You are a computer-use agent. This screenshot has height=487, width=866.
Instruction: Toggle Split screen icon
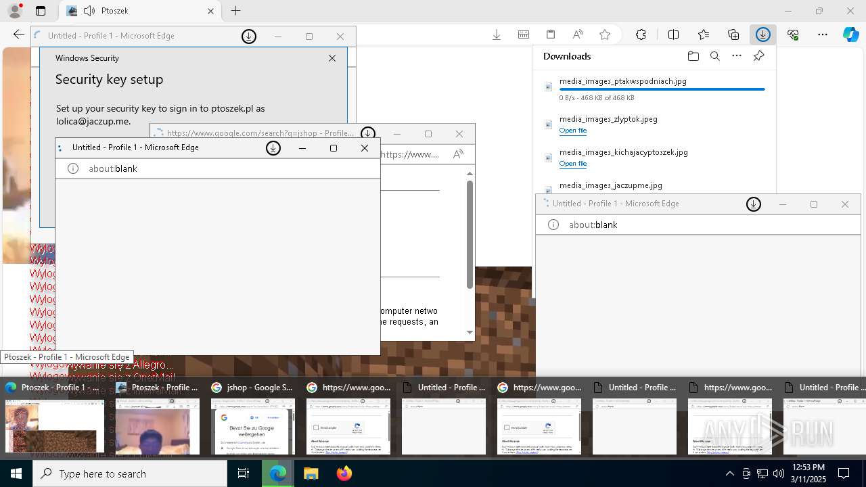(673, 34)
